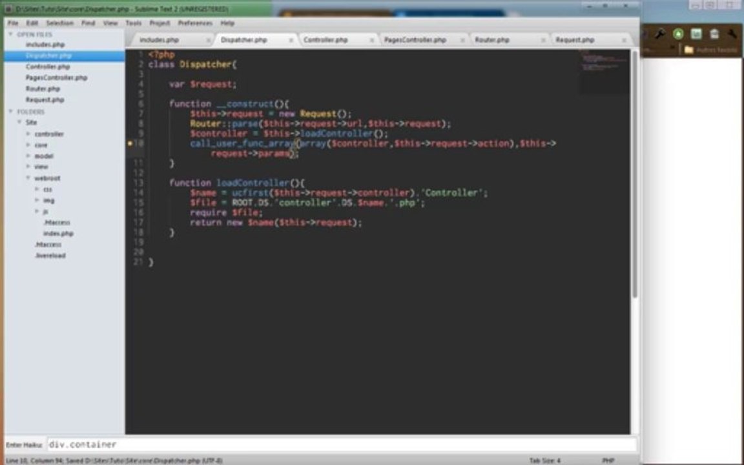Image resolution: width=744 pixels, height=465 pixels.
Task: Open the Autres favoris bookmarks folder
Action: (710, 49)
